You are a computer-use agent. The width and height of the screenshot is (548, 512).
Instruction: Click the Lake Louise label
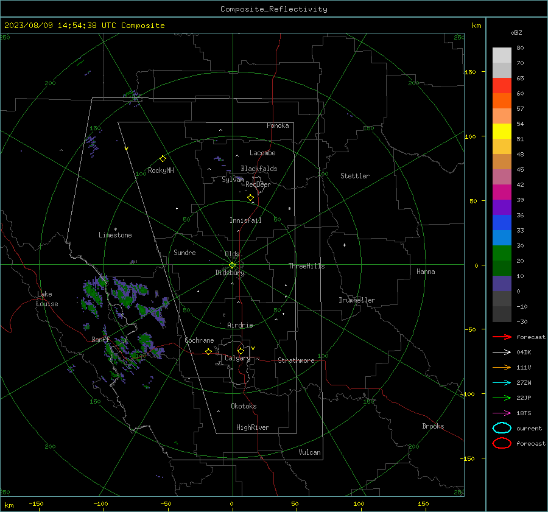tap(47, 299)
